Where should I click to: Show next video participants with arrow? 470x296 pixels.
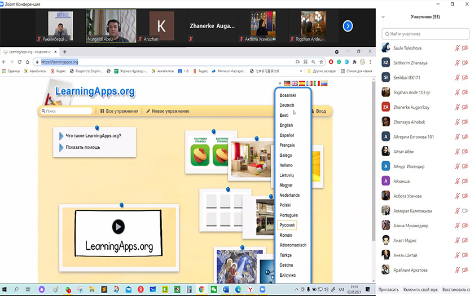(x=348, y=25)
